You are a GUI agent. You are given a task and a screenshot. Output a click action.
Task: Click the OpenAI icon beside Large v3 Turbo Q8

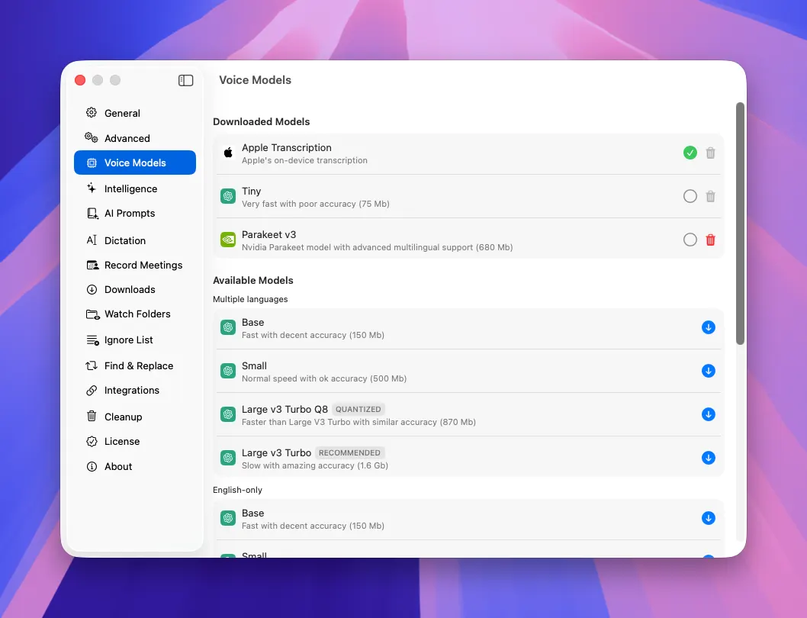point(228,414)
